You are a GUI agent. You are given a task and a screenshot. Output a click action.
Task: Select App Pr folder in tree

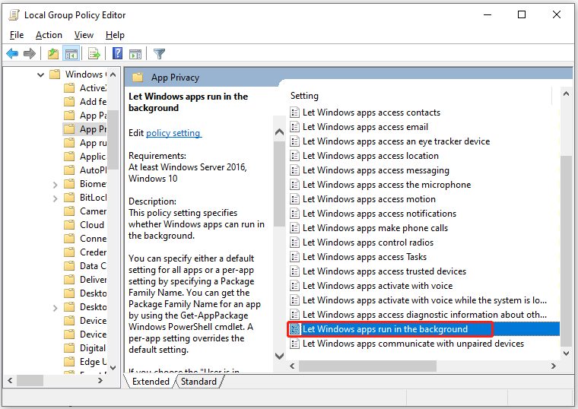click(x=93, y=129)
